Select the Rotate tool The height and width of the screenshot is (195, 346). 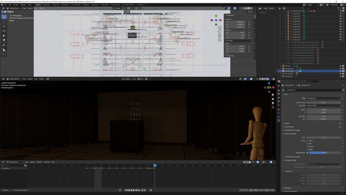pos(4,31)
